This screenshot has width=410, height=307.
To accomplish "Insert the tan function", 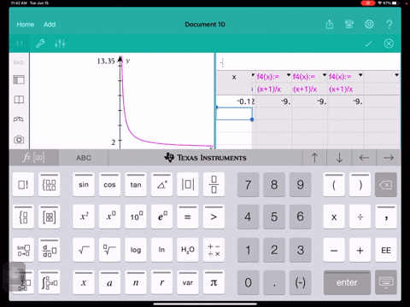I will tap(136, 184).
